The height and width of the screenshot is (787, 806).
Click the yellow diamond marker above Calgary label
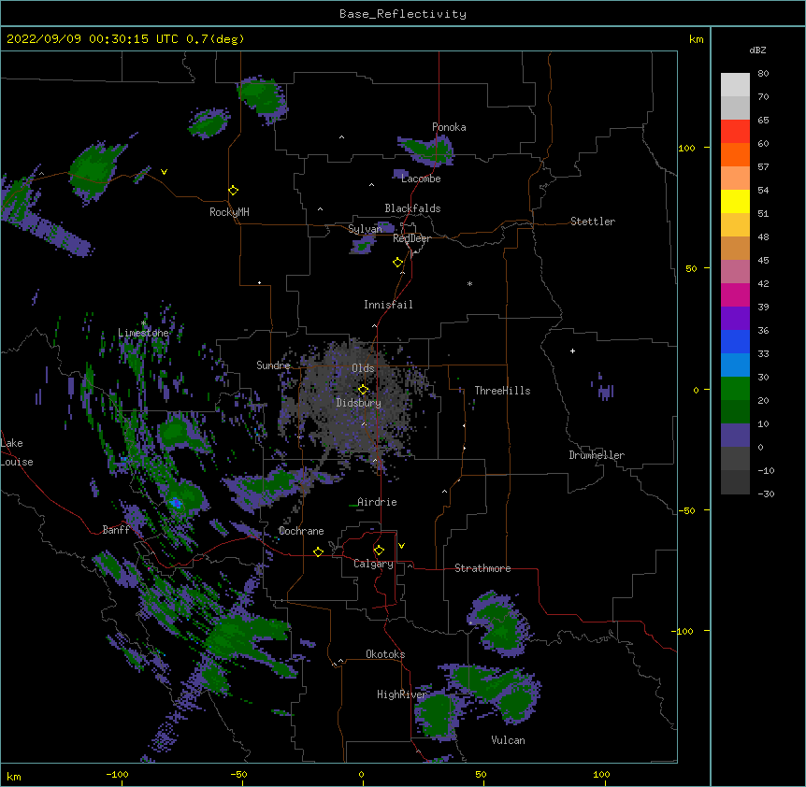coord(379,551)
